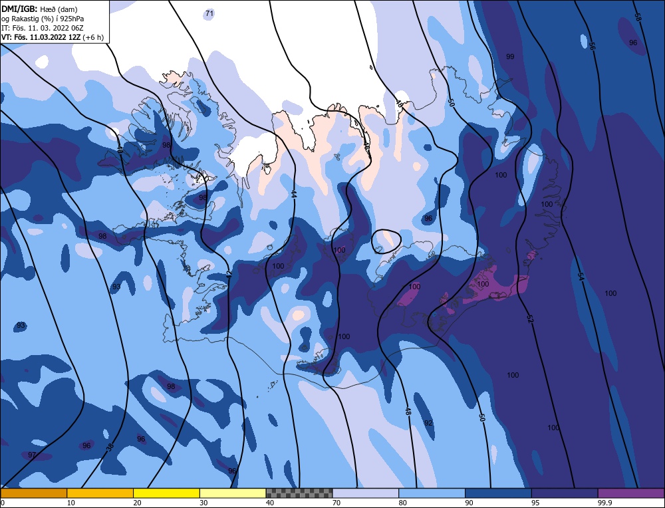This screenshot has height=508, width=665.
Task: Click the contour label '56'
Action: 592,47
